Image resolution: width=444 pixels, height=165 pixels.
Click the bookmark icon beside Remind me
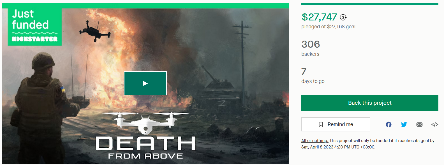pos(321,124)
